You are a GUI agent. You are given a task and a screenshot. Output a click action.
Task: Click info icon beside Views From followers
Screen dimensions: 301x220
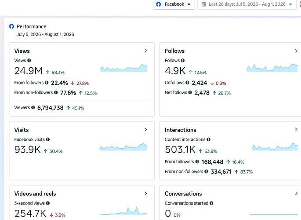tap(47, 83)
